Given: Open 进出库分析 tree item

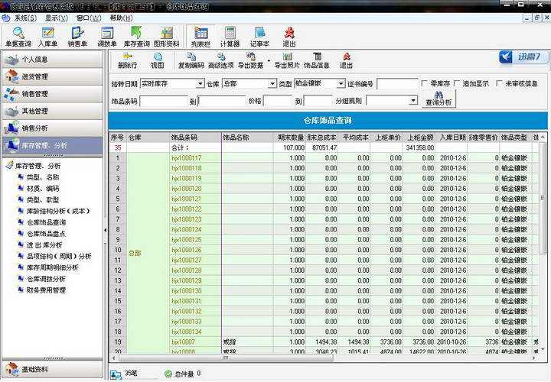Looking at the screenshot, I should [44, 244].
